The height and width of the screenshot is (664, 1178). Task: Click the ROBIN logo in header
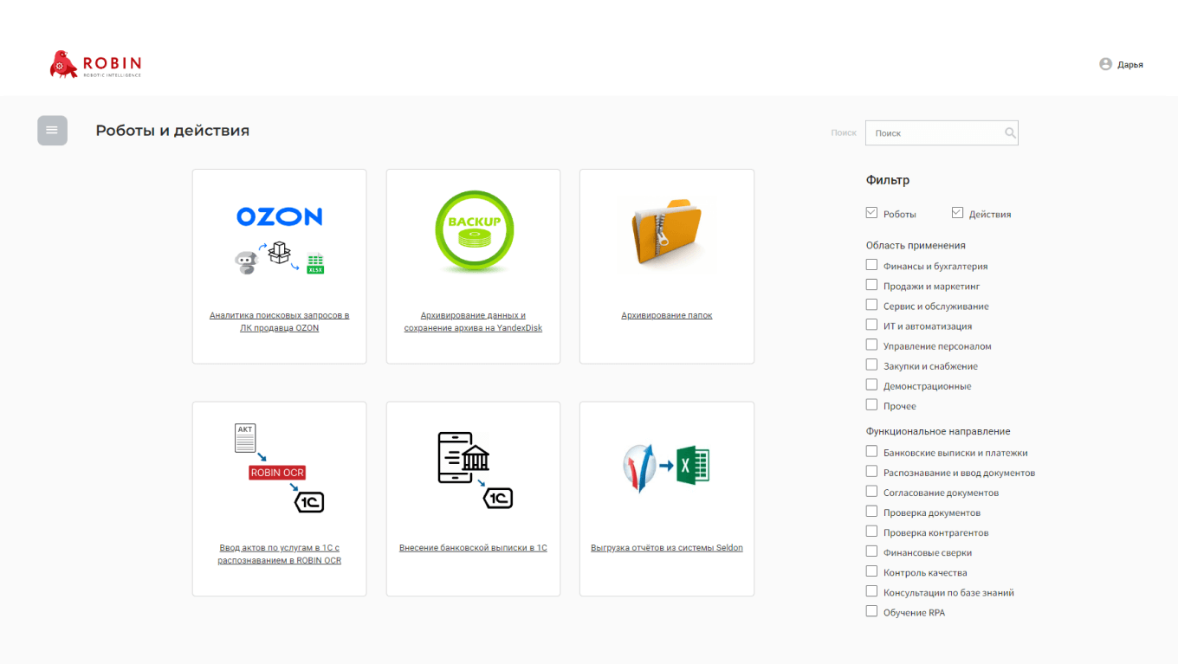point(95,65)
